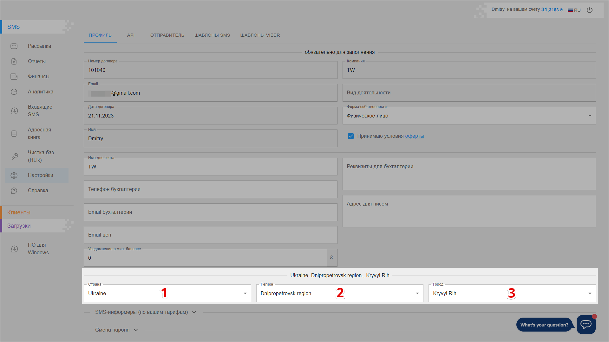Switch to the Шаблоны Viber tab

click(260, 35)
